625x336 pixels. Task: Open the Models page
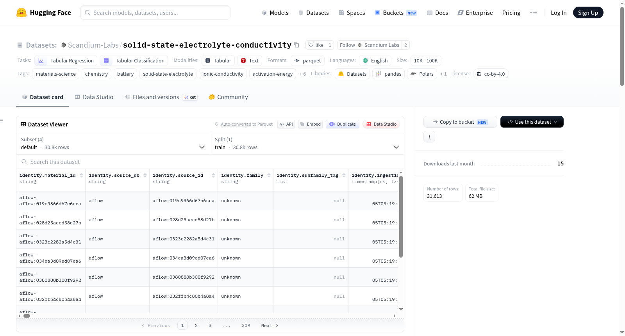275,13
